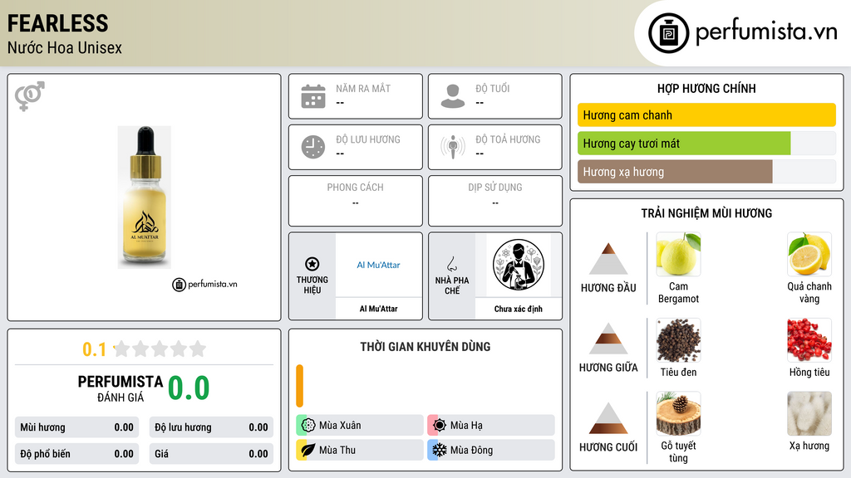Viewport: 851px width, 478px height.
Task: Click the Mùa Hạ sun icon
Action: pyautogui.click(x=440, y=426)
